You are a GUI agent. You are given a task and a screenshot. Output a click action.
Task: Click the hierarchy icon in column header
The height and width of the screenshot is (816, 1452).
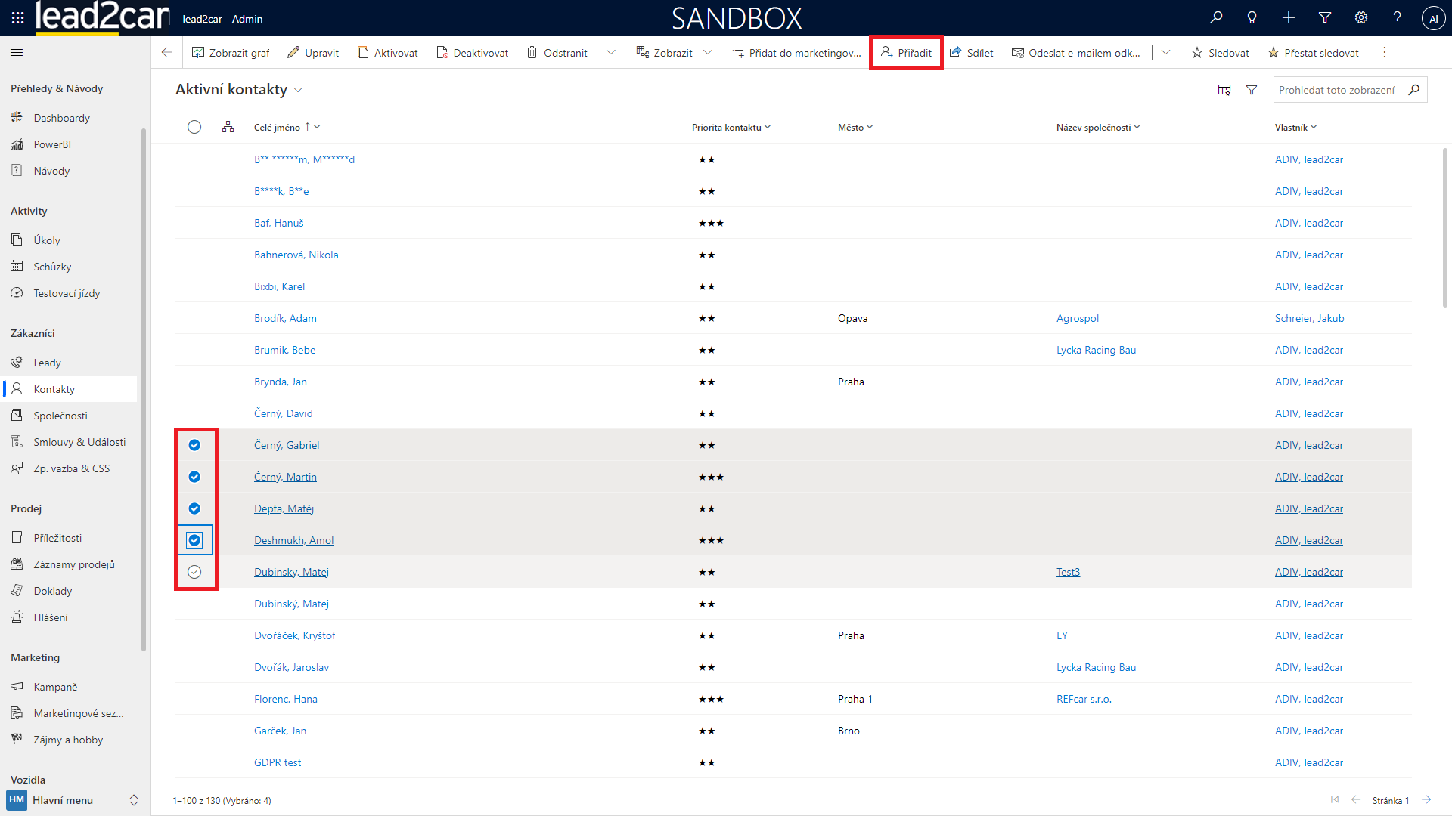pyautogui.click(x=228, y=127)
